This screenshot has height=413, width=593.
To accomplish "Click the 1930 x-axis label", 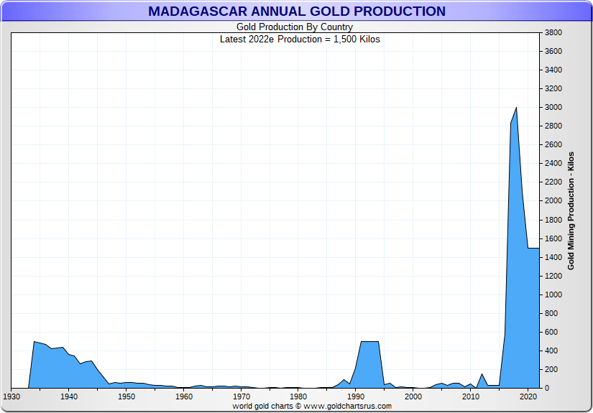I will 12,396.
